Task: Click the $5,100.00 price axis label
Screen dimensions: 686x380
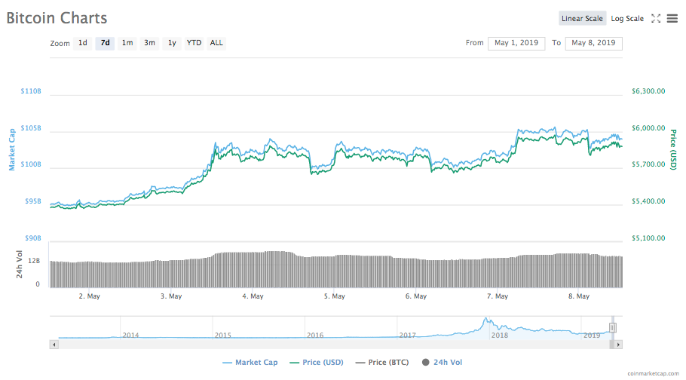Action: pyautogui.click(x=648, y=238)
